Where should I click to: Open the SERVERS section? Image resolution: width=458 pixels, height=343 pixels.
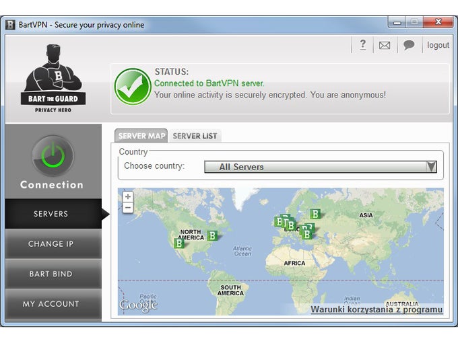(x=53, y=214)
